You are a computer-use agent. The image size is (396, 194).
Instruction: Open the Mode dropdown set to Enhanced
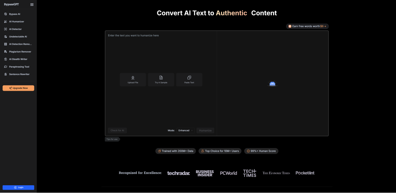click(186, 130)
